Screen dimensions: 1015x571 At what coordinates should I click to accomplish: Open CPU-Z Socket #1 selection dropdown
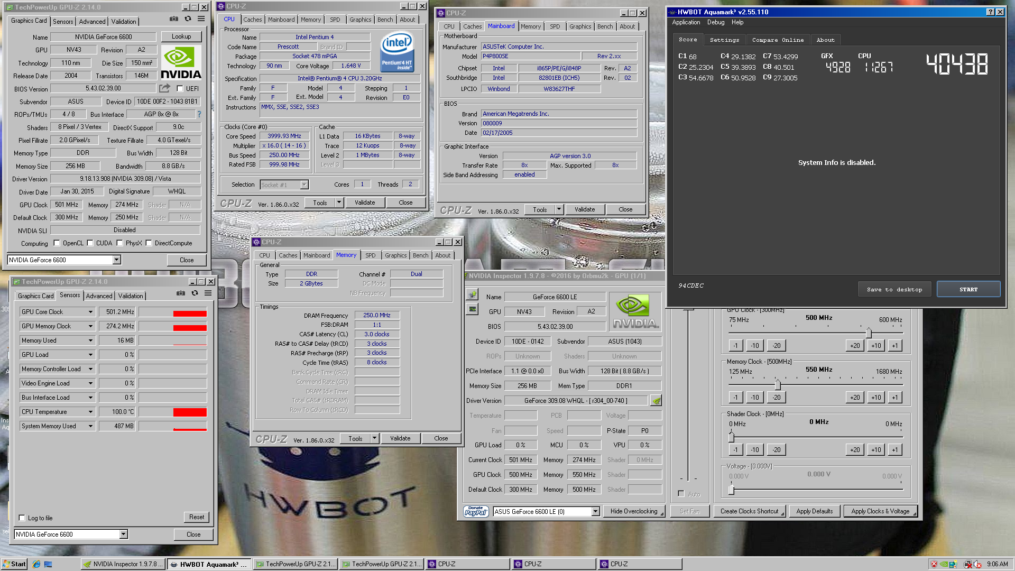click(304, 185)
